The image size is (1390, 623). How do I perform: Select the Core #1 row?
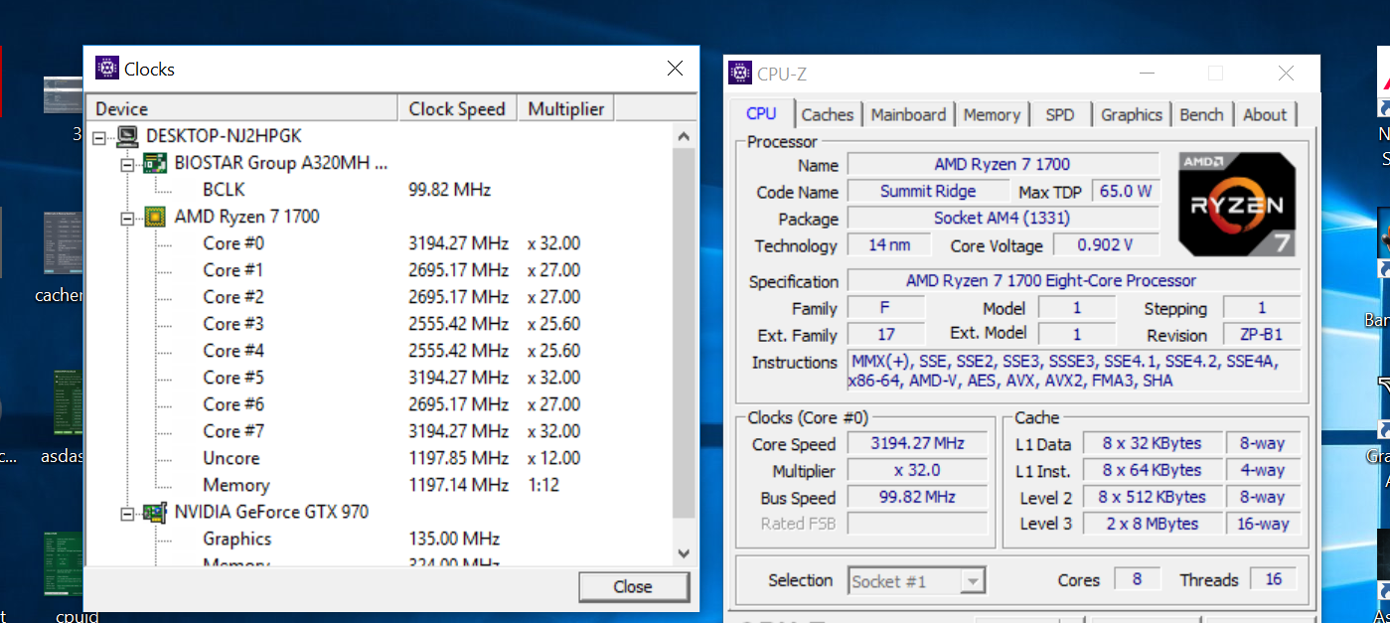[x=233, y=270]
